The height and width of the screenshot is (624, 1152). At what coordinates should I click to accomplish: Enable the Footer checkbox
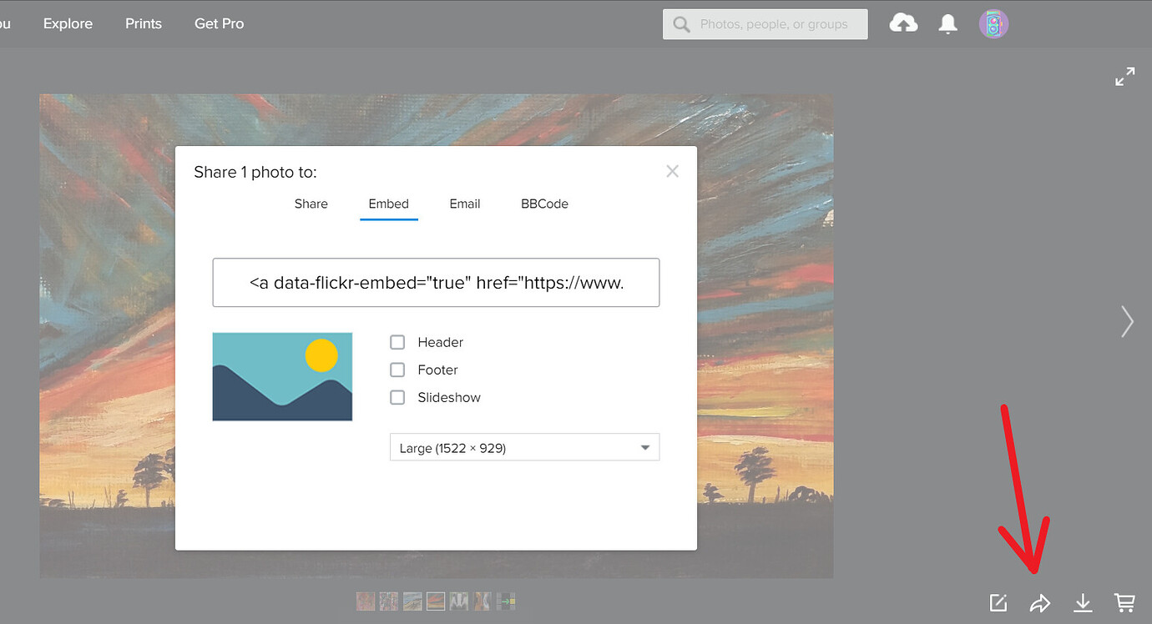click(x=397, y=370)
